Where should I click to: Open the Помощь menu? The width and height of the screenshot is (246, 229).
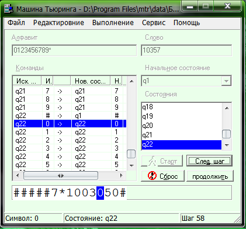coord(186,23)
